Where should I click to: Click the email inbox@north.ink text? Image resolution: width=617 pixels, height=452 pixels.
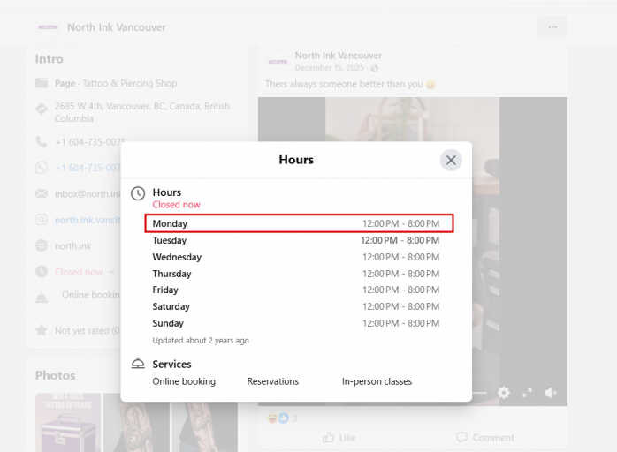88,194
